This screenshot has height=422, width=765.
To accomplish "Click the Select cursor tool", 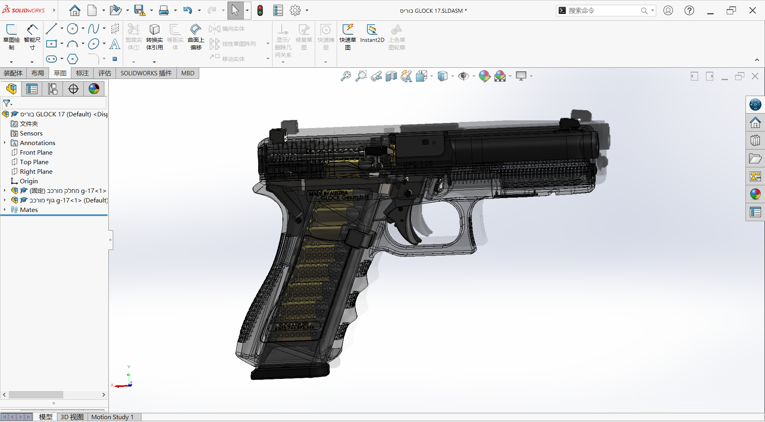I will click(235, 10).
